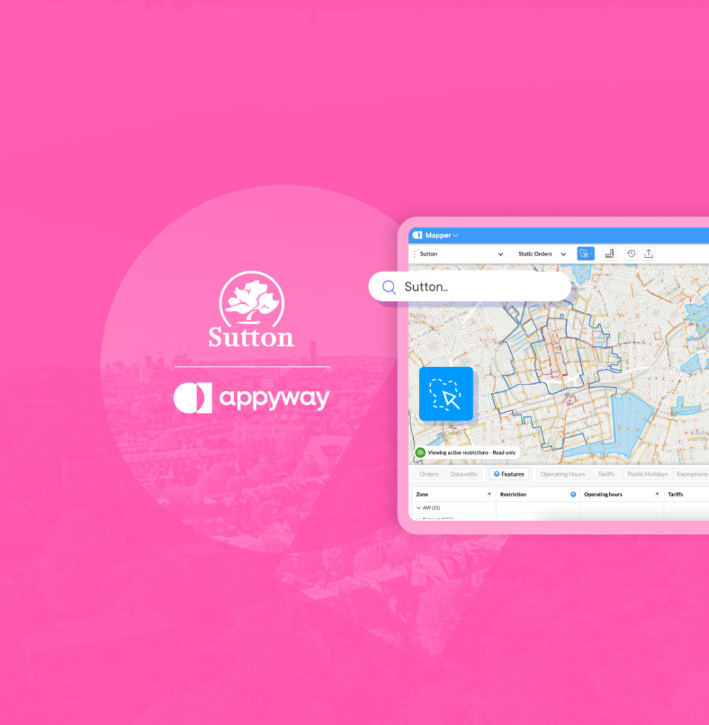Select the lasso selection tool in the toolbar
709x725 pixels.
[586, 253]
